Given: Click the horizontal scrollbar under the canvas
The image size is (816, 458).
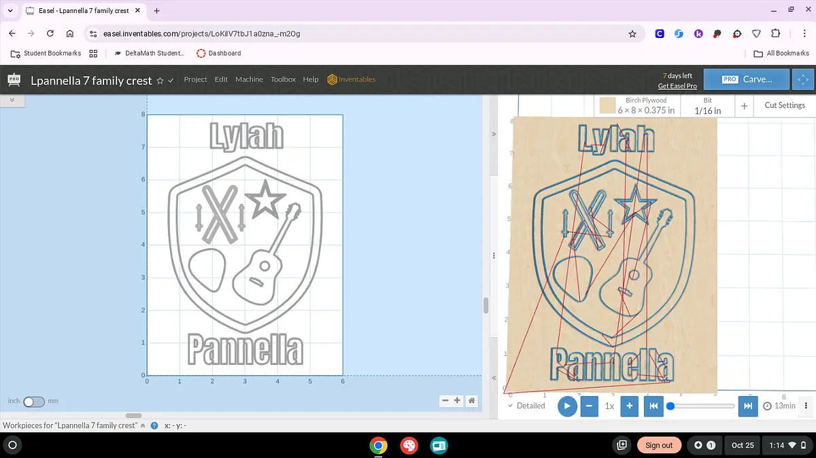Looking at the screenshot, I should pos(133,415).
